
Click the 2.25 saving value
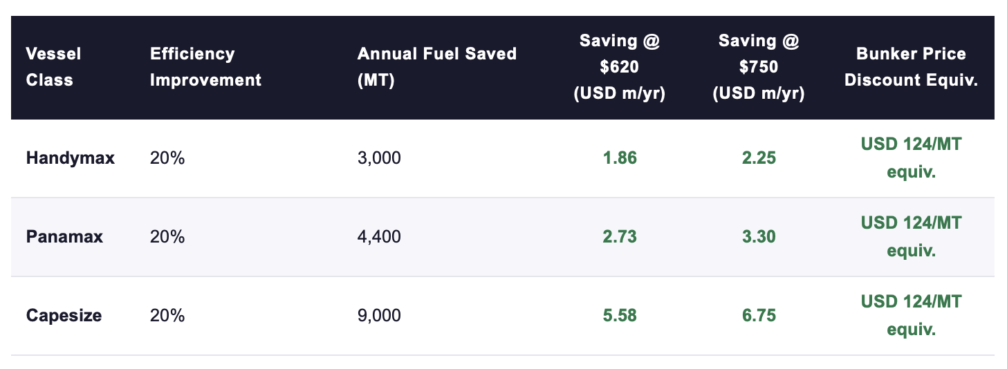click(758, 158)
